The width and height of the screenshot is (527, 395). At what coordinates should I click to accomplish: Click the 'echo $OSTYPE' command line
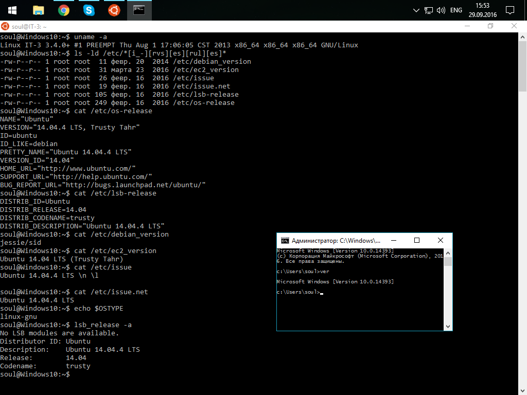pos(62,309)
